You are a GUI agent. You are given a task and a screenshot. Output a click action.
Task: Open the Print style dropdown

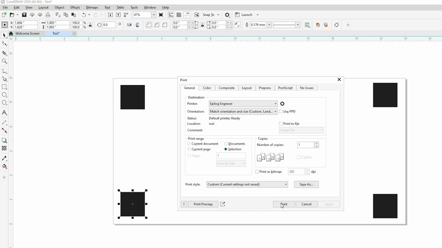pyautogui.click(x=247, y=184)
